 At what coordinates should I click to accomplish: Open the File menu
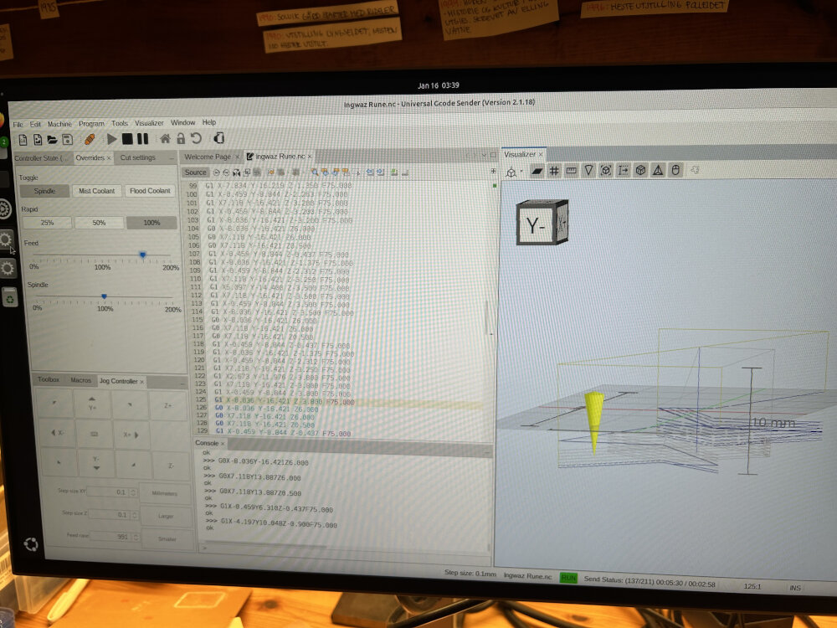pos(18,124)
